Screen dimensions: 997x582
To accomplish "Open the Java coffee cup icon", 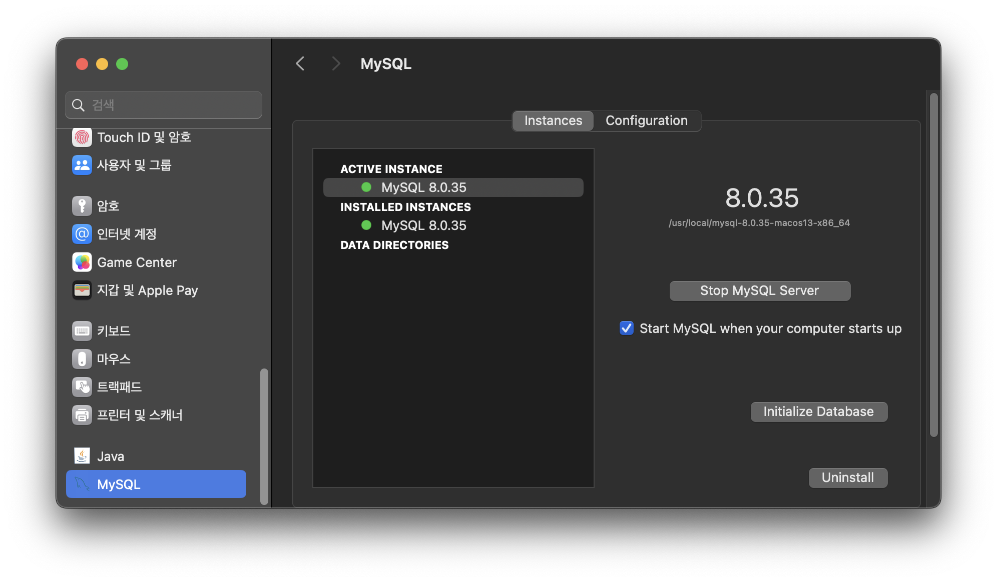I will click(82, 456).
